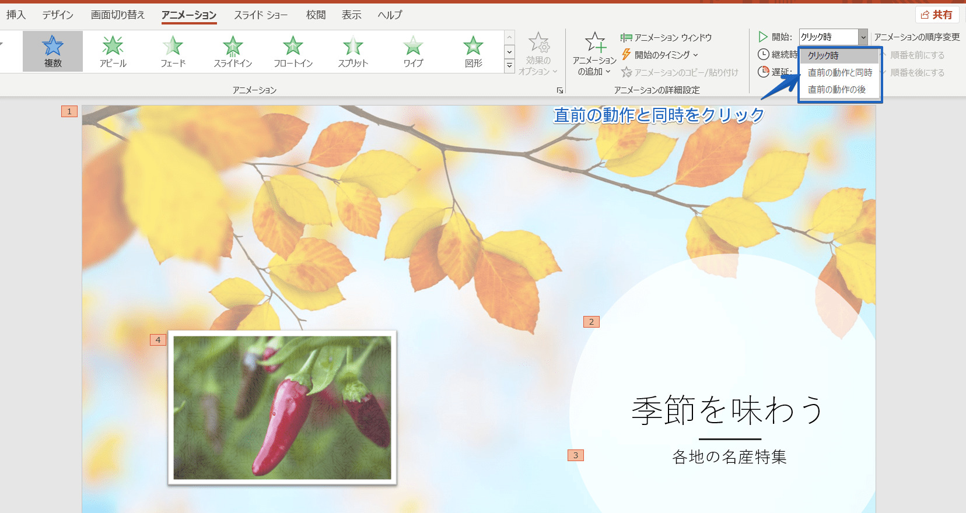966x513 pixels.
Task: Click the 共有 share button
Action: 937,15
